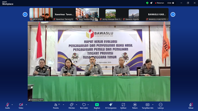
Task: Expand audio options arrow beside Audio
Action: [12, 105]
